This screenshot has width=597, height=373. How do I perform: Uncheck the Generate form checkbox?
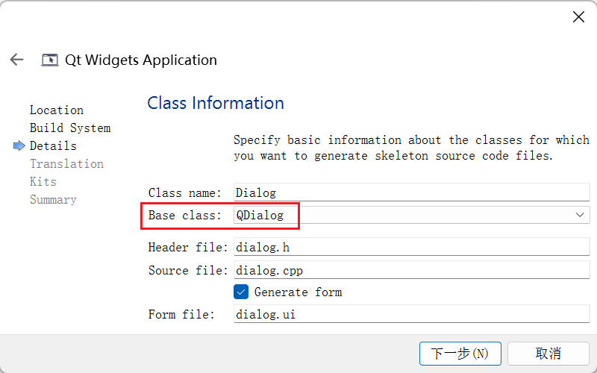point(241,292)
